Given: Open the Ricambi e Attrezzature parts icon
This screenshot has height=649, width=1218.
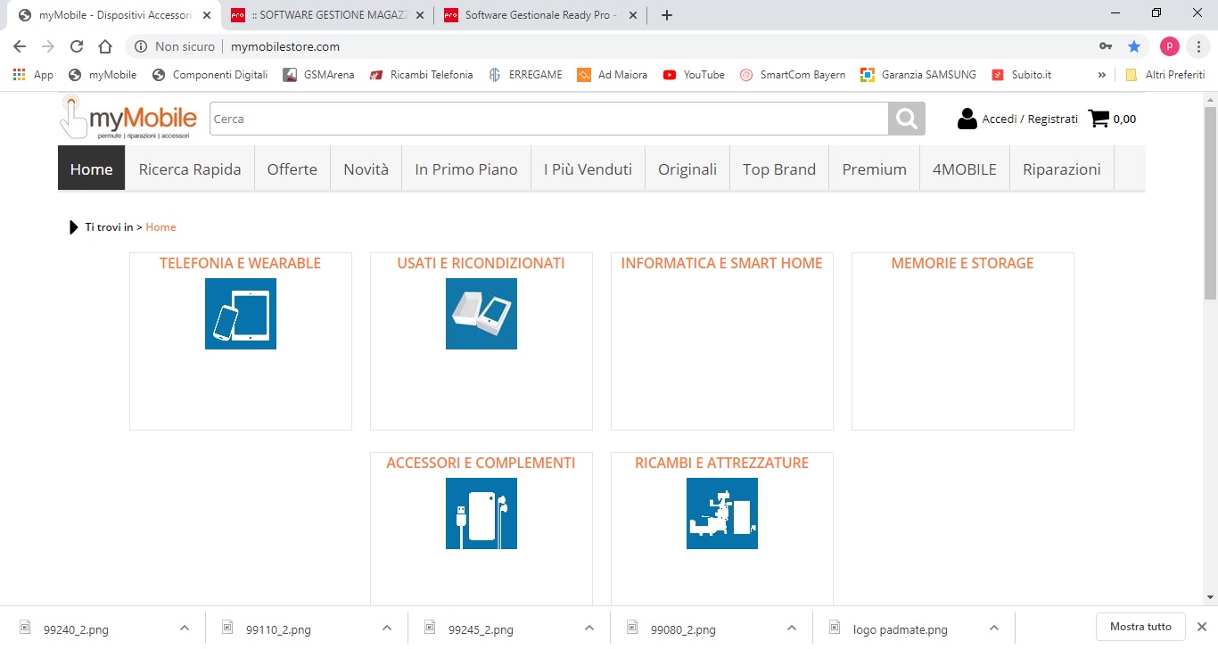Looking at the screenshot, I should [722, 513].
